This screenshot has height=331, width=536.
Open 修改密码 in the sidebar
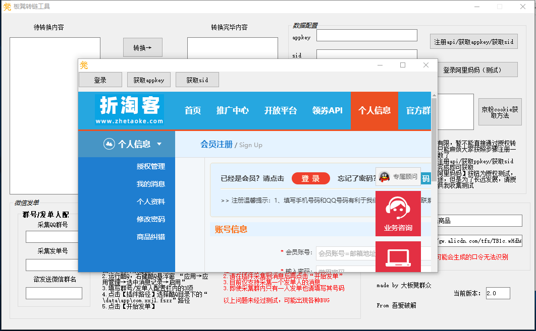click(151, 219)
